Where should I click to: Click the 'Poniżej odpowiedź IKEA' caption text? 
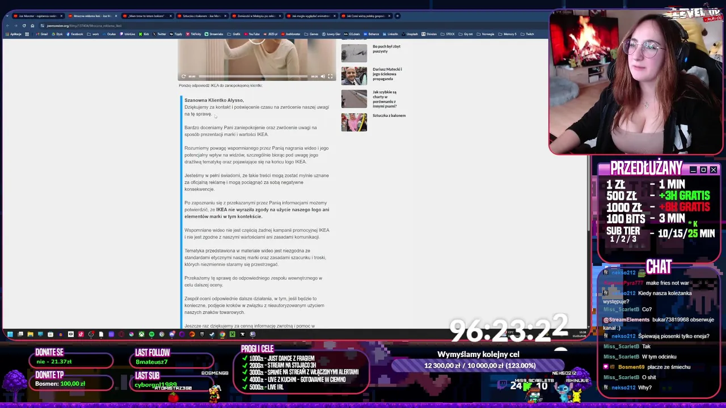pyautogui.click(x=221, y=86)
